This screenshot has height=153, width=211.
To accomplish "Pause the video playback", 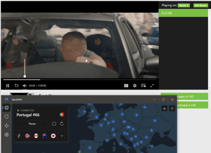I will click(8, 86).
